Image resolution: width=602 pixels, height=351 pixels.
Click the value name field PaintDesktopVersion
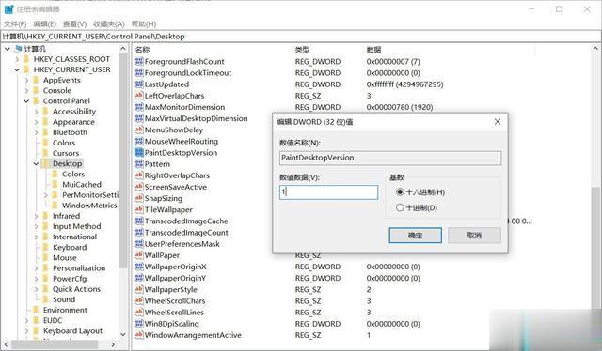pos(390,158)
